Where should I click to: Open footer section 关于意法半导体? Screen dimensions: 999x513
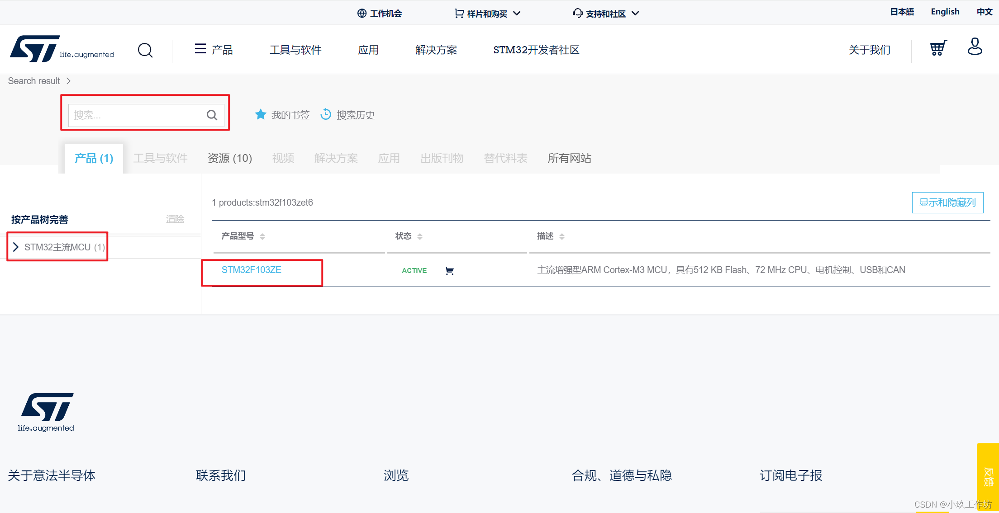[x=52, y=475]
